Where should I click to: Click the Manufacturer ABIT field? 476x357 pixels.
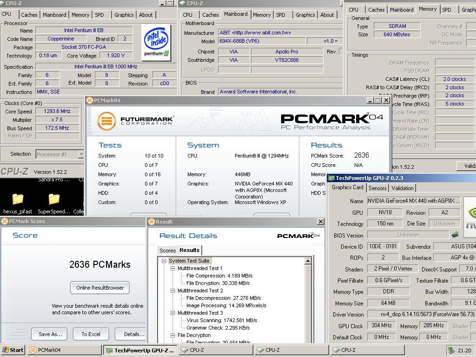tap(280, 33)
